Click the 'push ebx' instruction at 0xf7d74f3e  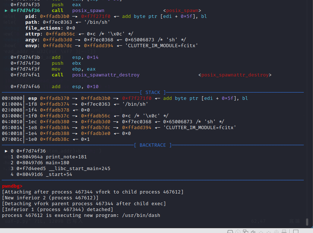pos(66,63)
